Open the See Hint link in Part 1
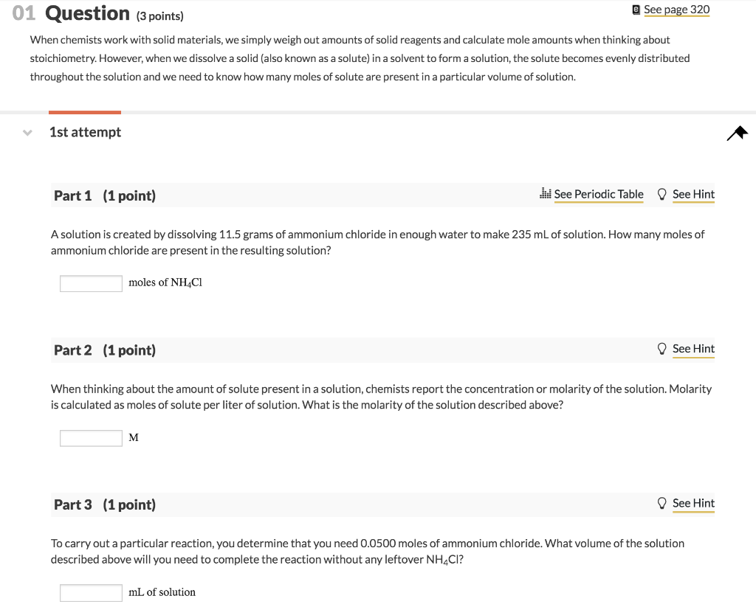The height and width of the screenshot is (607, 756). click(693, 194)
